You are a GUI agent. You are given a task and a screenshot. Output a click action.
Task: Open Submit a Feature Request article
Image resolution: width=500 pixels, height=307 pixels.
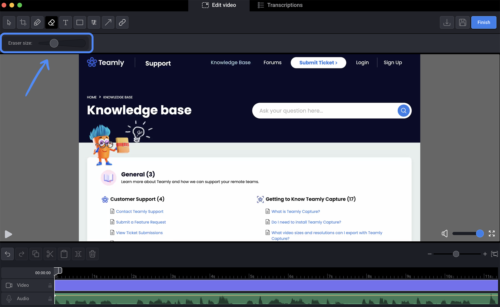coord(141,222)
